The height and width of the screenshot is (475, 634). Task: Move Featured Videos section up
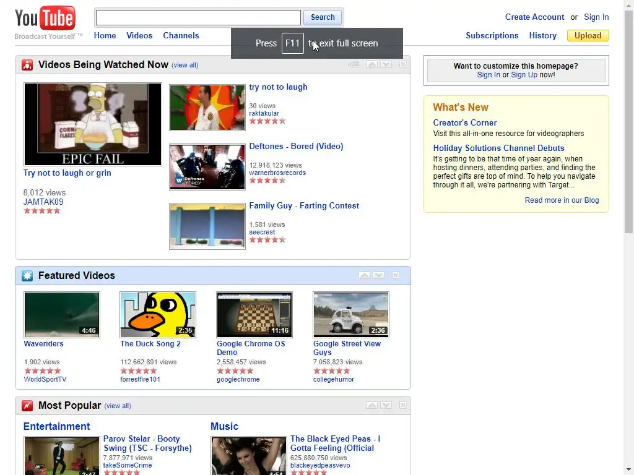[364, 275]
